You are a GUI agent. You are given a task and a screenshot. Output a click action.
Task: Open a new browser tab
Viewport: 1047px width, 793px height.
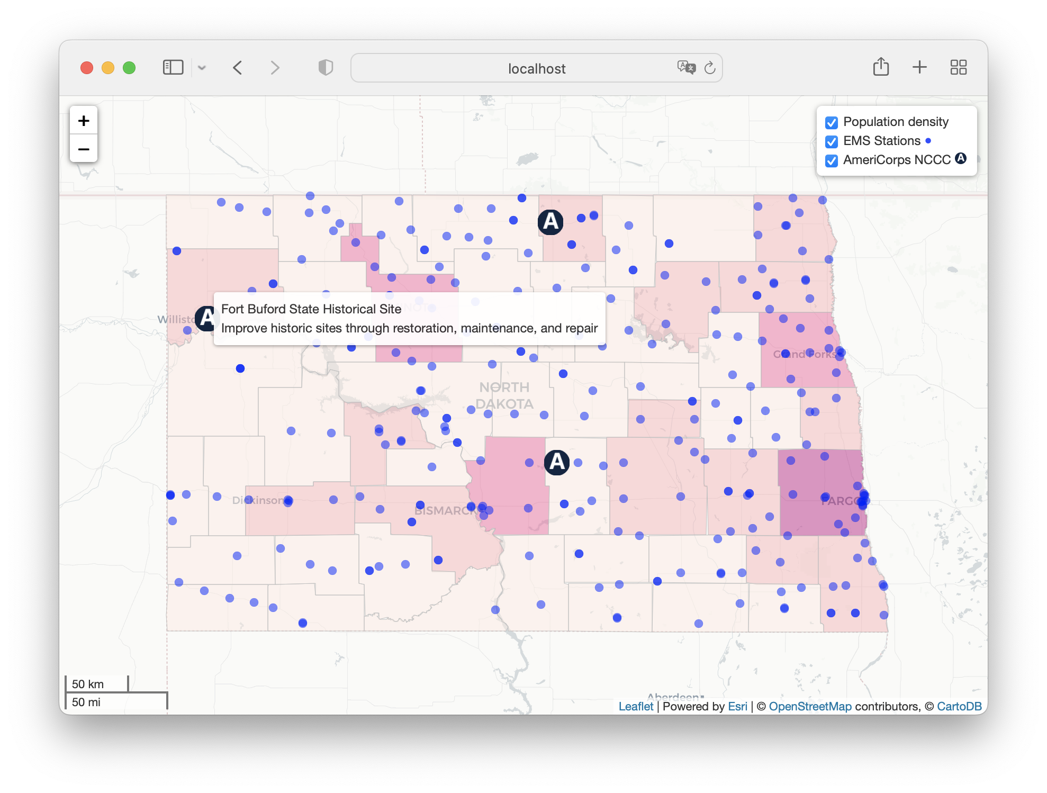(x=919, y=67)
